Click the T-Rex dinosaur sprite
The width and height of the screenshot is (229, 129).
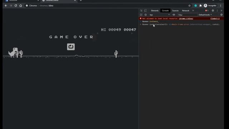[x=13, y=53]
